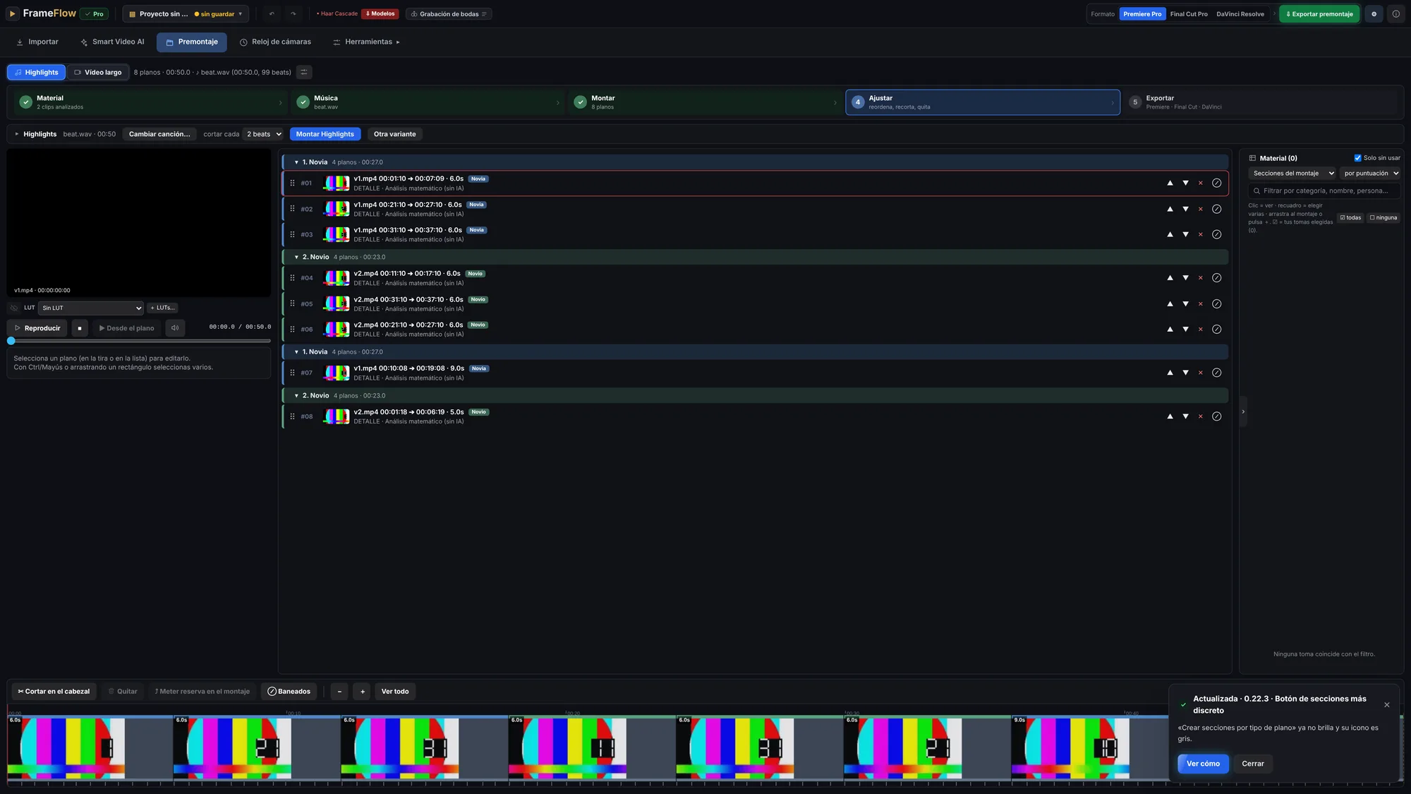Open the por puntuación sort dropdown
Screen dimensions: 1411x794
[1370, 174]
